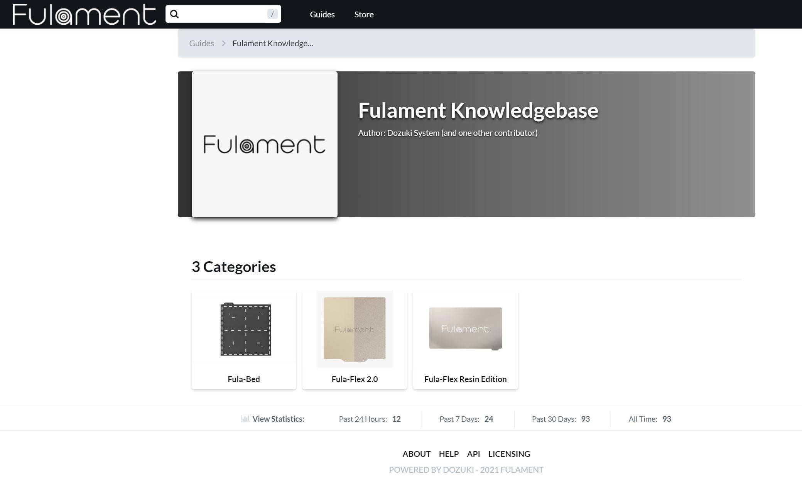Viewport: 802px width, 497px height.
Task: Open the Store menu item
Action: (364, 14)
